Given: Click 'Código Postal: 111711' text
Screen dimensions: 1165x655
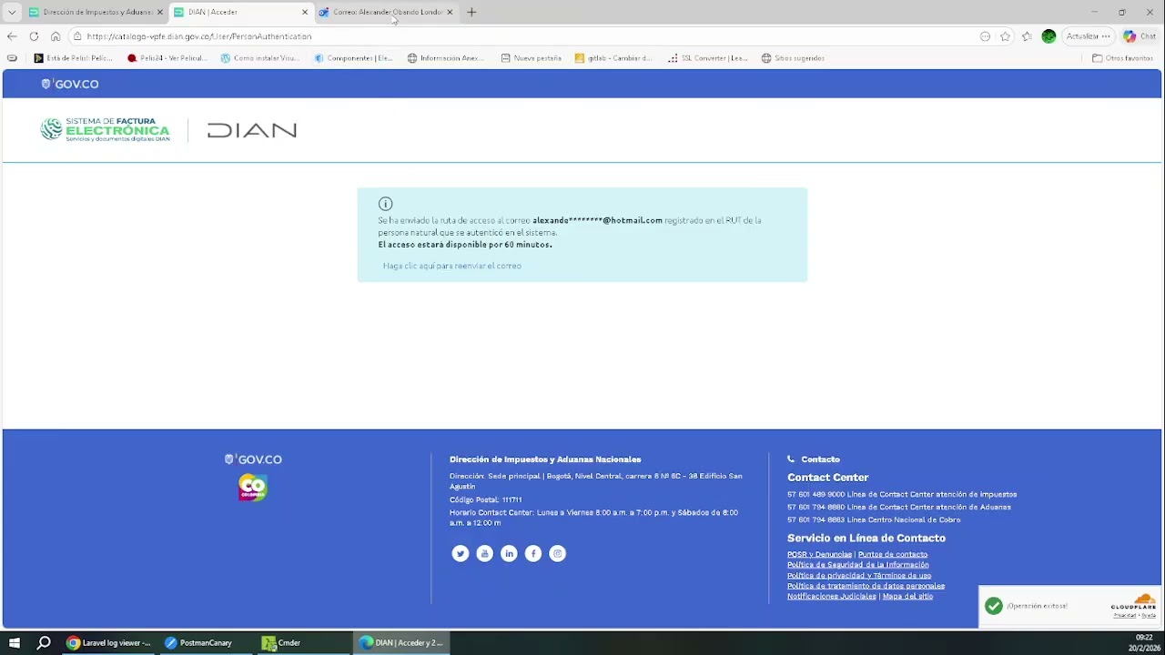Looking at the screenshot, I should click(485, 499).
